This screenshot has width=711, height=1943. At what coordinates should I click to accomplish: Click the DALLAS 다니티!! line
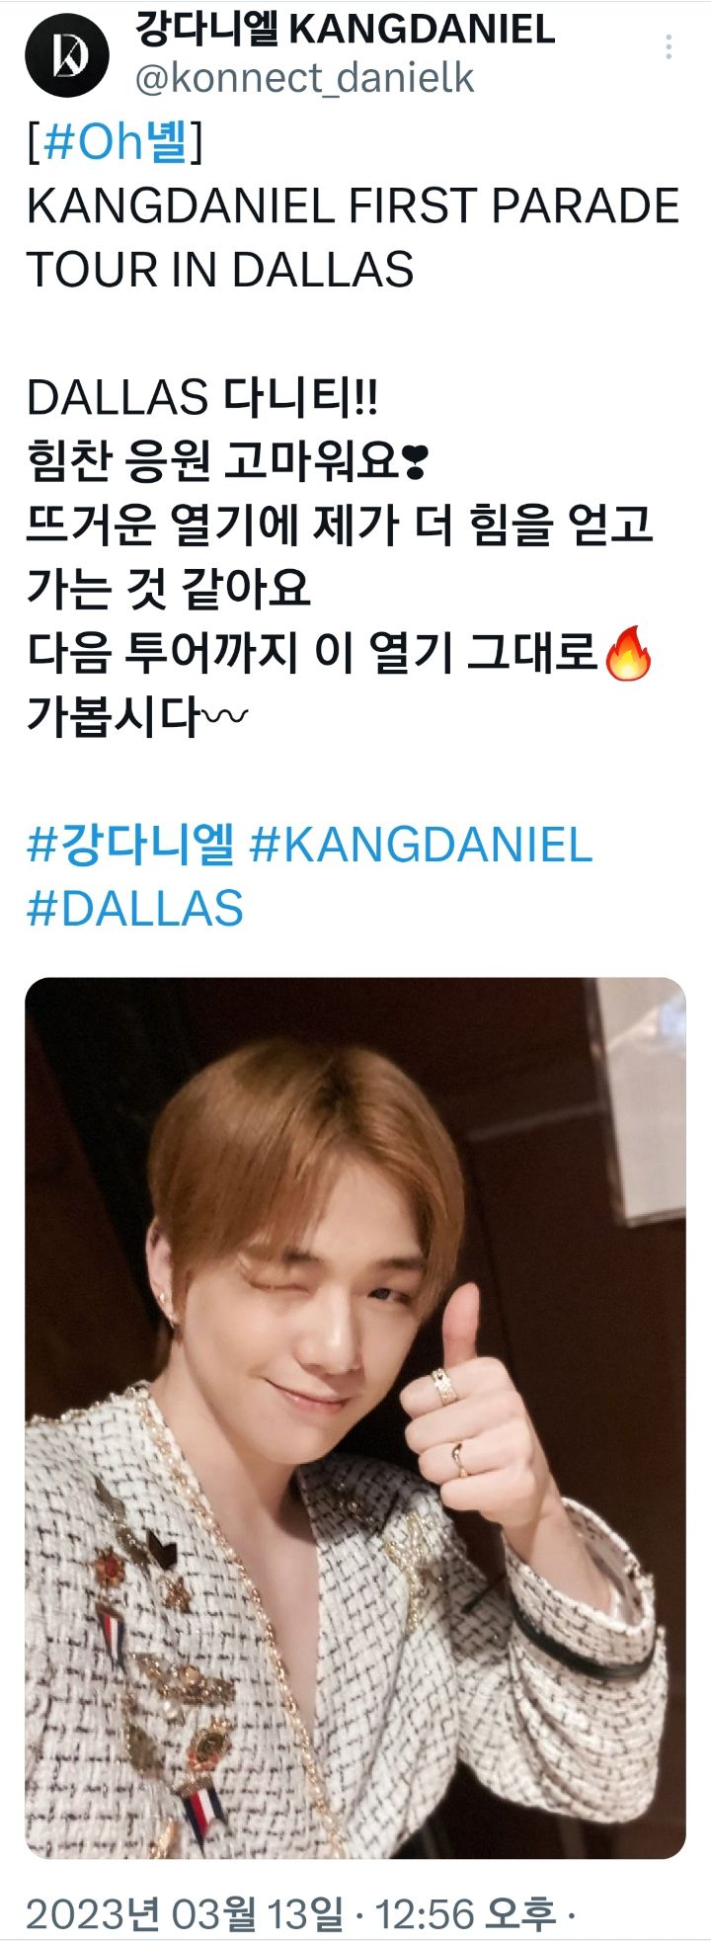point(202,398)
